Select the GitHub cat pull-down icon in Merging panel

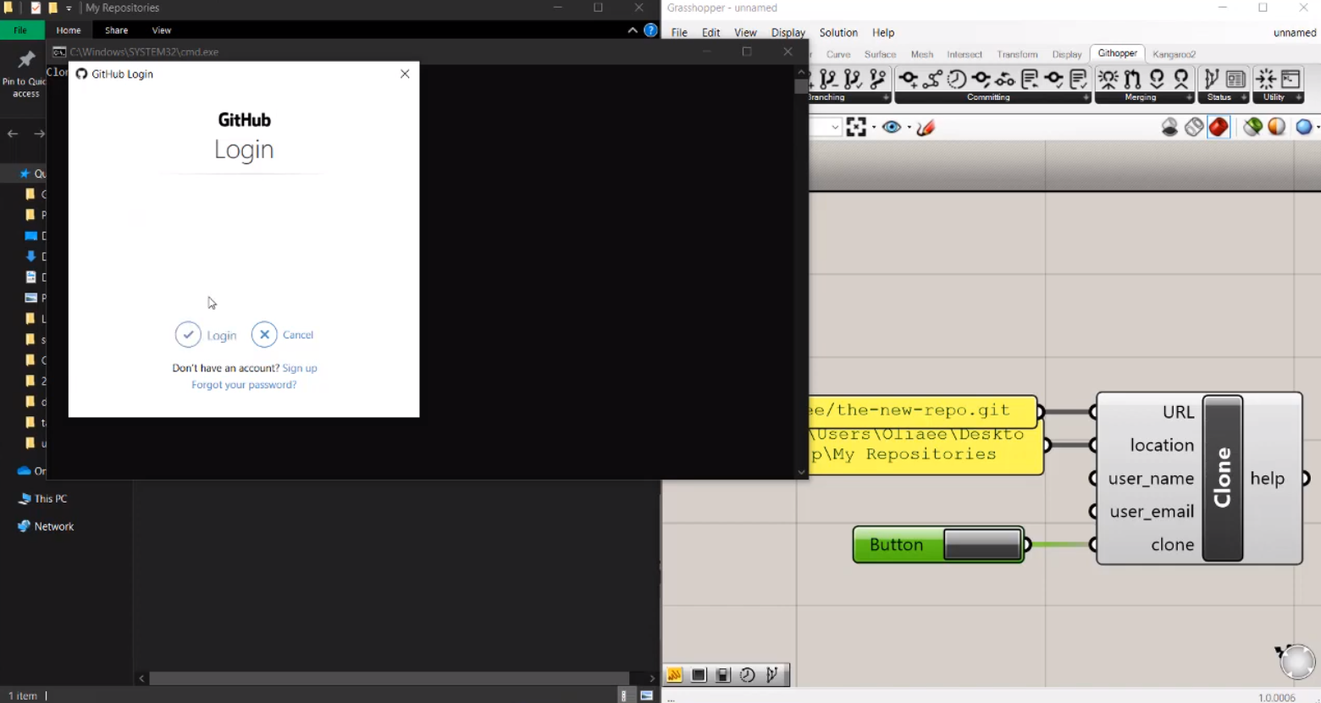(x=1157, y=80)
